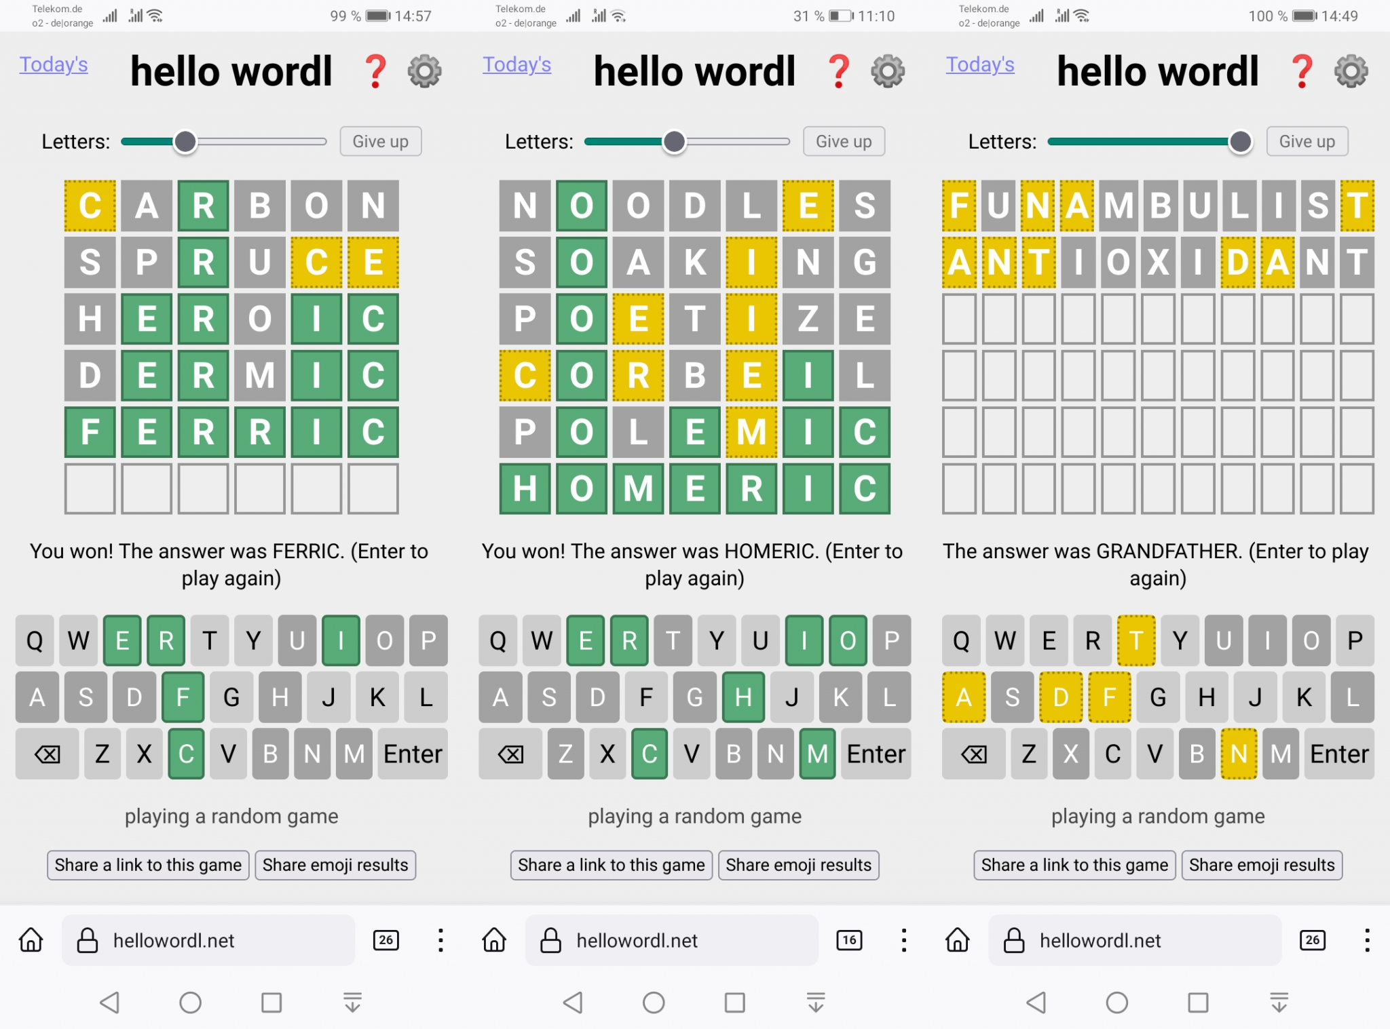This screenshot has height=1029, width=1390.
Task: Tap Android back triangle in the left screenshot
Action: point(110,1003)
